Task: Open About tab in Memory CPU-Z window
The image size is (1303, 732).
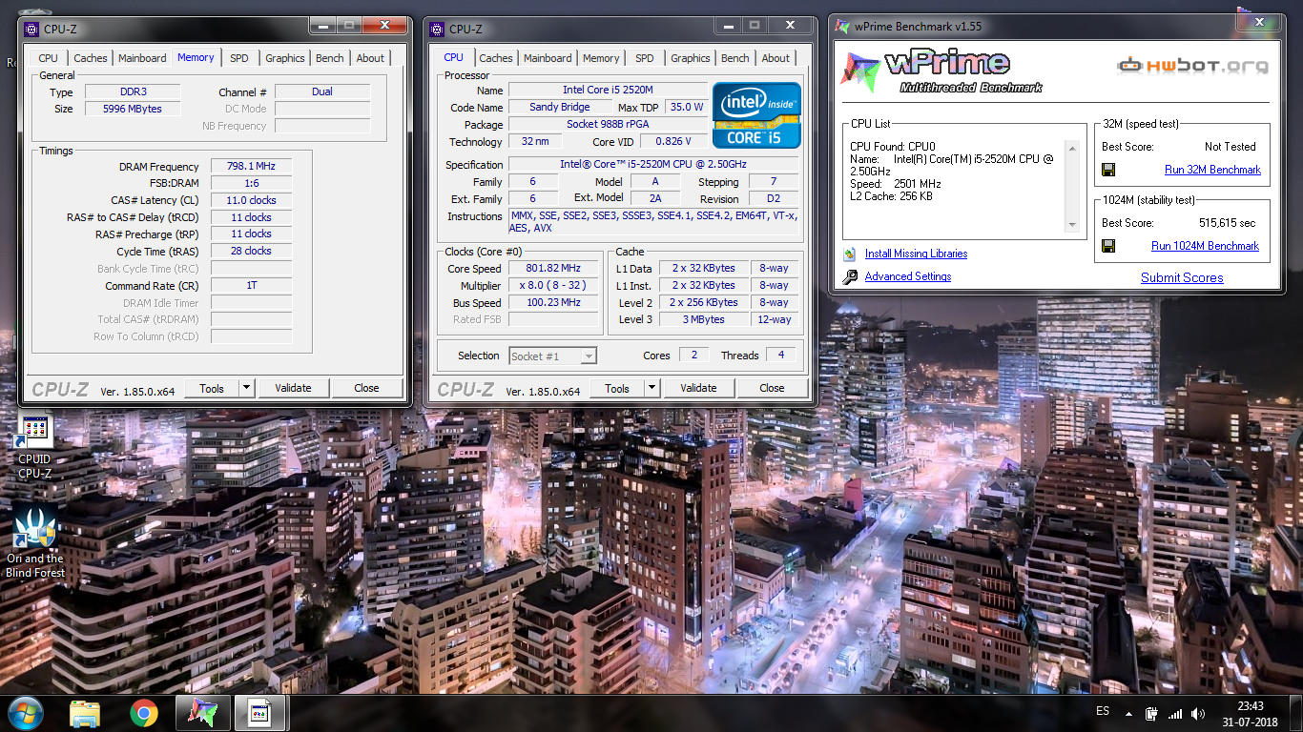Action: click(x=370, y=58)
